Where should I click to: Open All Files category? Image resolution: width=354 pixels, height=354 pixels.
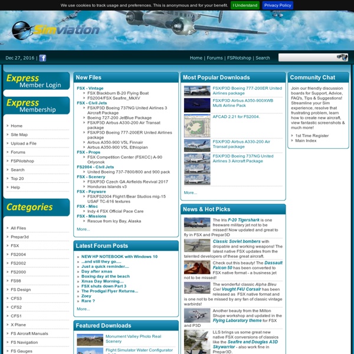(x=18, y=228)
